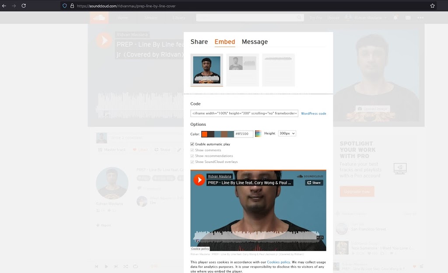Open Home in the top navigation
Viewport: 448px width, 273px height.
pyautogui.click(x=122, y=17)
